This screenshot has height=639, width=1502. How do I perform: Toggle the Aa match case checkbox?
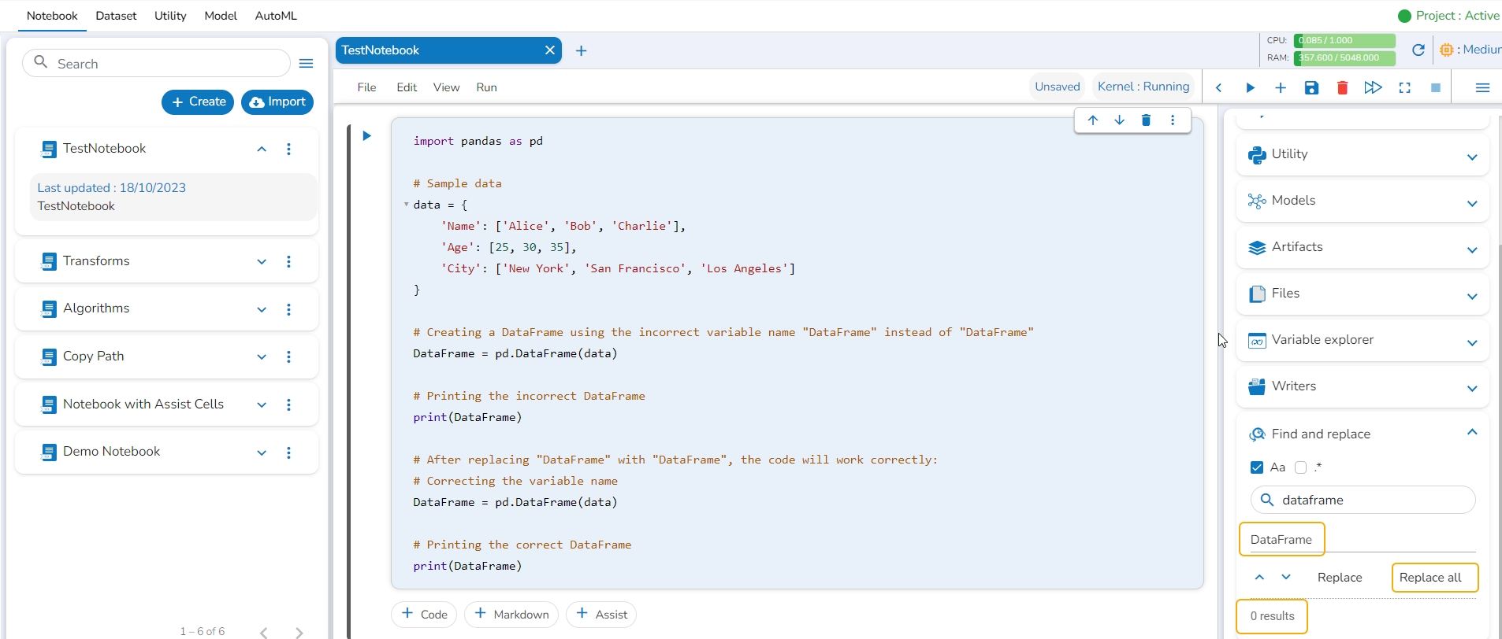(1257, 467)
